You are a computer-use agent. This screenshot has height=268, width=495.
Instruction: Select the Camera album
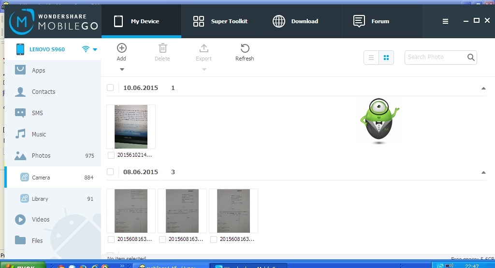(x=53, y=178)
